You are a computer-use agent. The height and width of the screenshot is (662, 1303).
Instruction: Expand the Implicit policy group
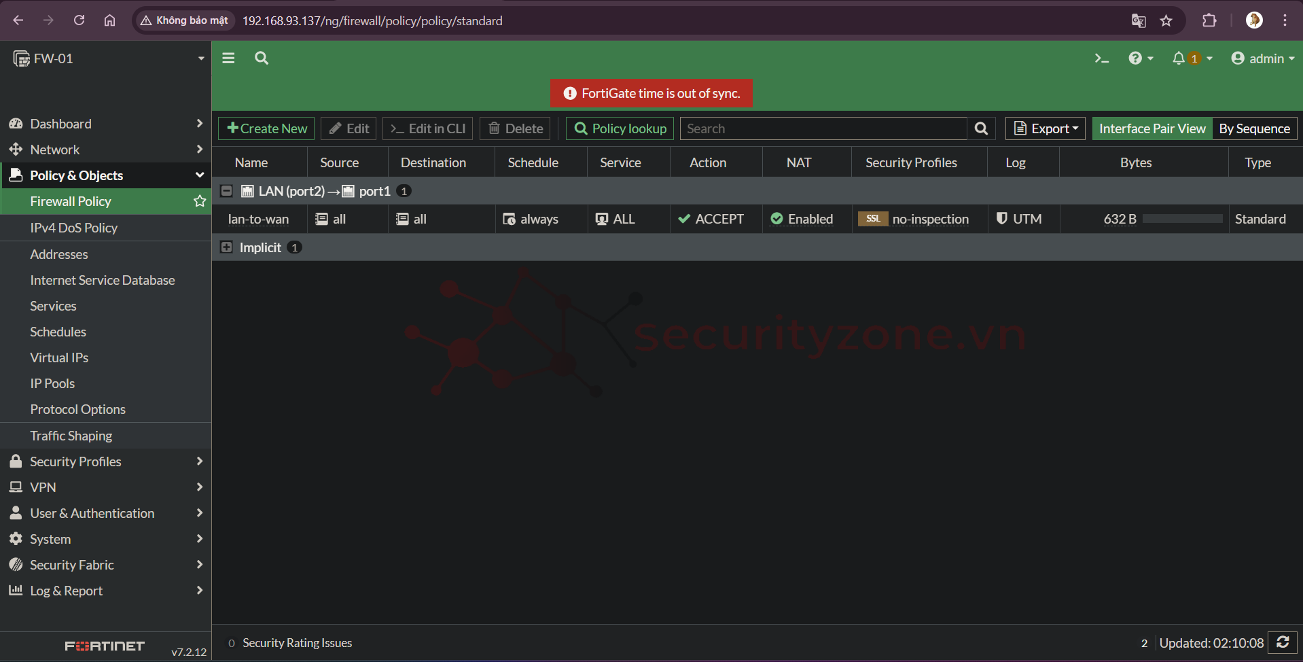[227, 247]
